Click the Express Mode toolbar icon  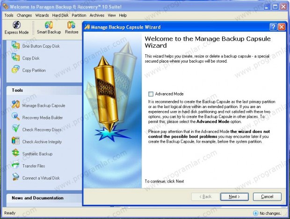pos(16,25)
